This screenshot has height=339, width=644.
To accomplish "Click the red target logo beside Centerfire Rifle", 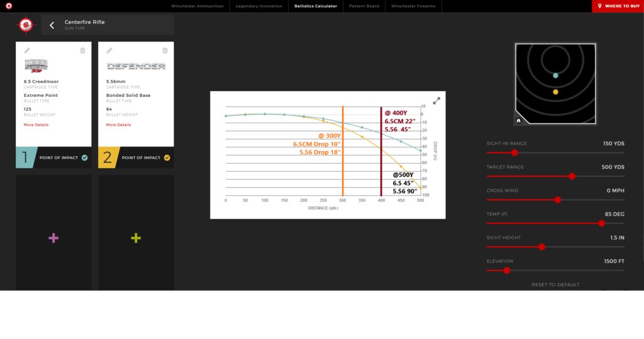I will pos(26,25).
